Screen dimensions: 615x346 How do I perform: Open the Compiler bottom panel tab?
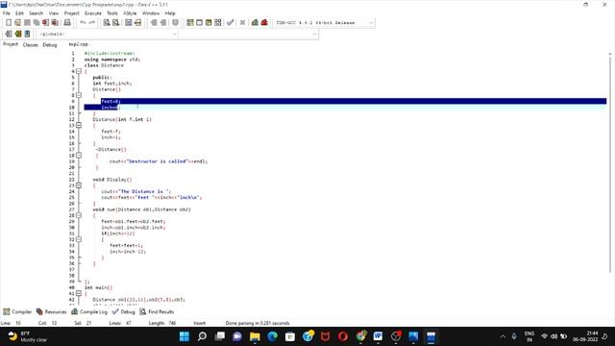pos(17,311)
